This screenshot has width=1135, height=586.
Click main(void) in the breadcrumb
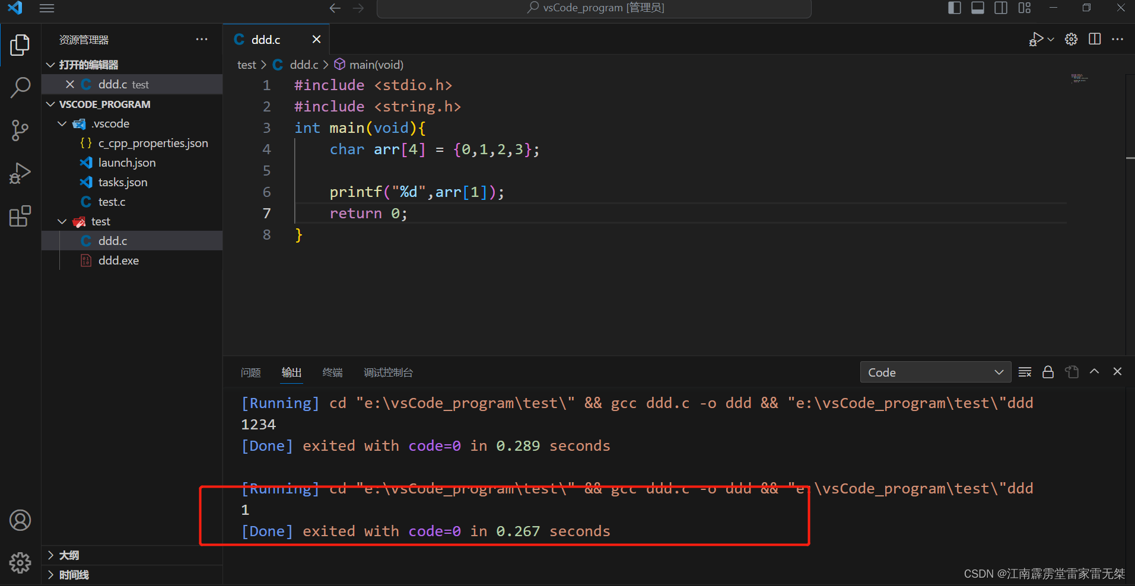pyautogui.click(x=376, y=65)
